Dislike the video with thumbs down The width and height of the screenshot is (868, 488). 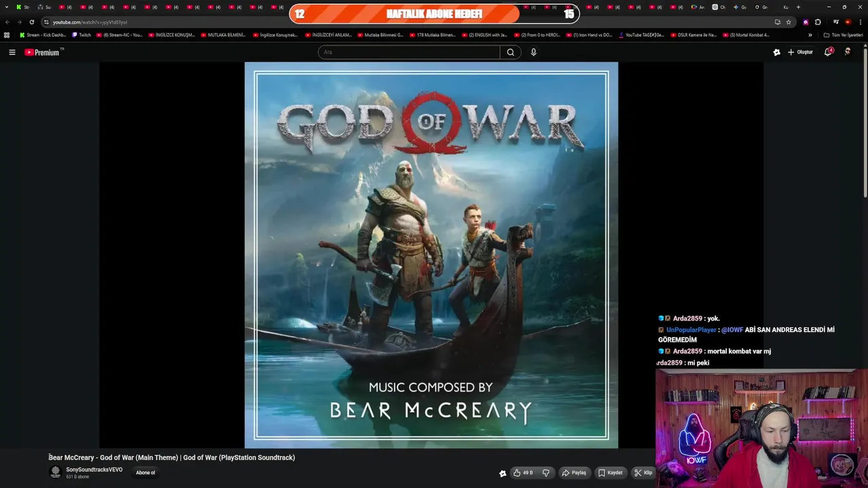546,472
